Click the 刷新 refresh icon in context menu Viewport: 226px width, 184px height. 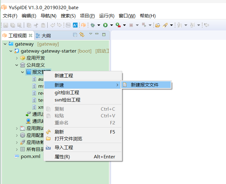[x=48, y=132]
